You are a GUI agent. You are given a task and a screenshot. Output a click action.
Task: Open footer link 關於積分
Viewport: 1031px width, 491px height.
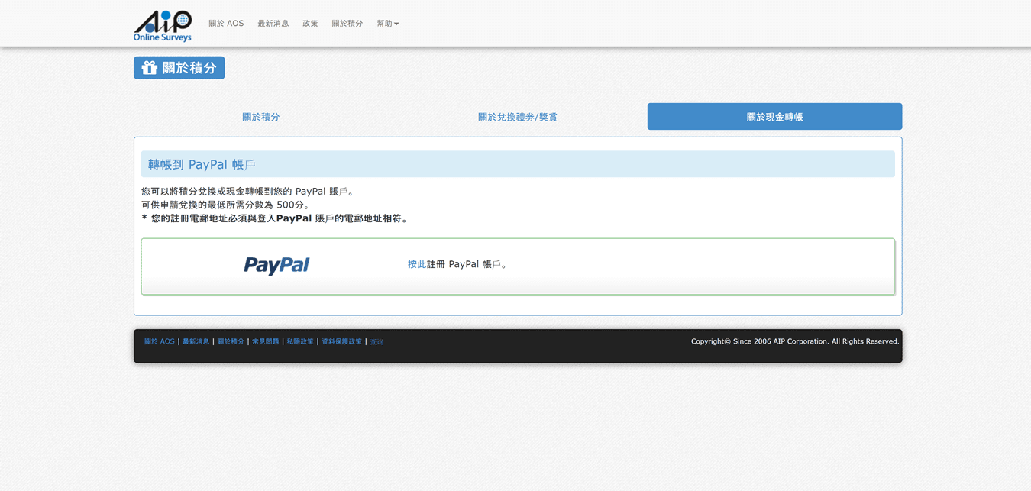pyautogui.click(x=231, y=341)
